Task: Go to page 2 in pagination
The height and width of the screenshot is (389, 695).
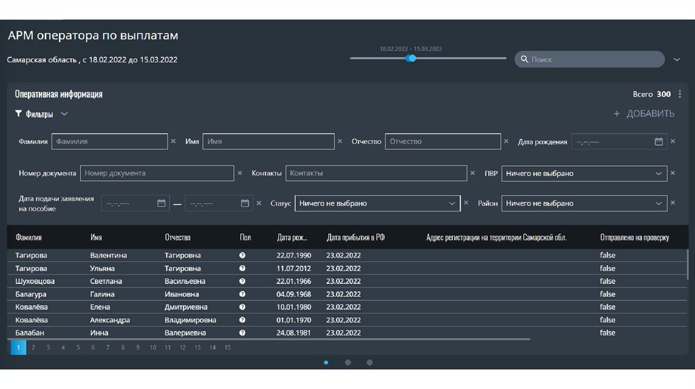Action: [x=33, y=348]
